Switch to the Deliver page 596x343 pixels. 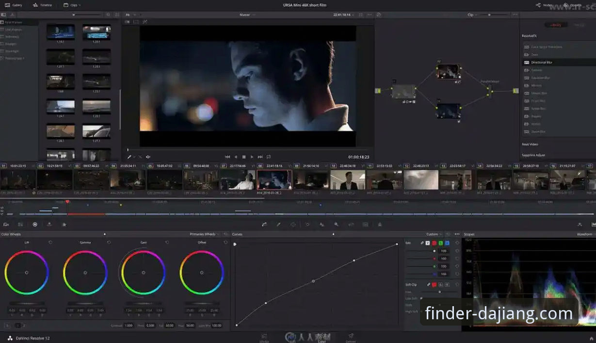[x=351, y=337]
